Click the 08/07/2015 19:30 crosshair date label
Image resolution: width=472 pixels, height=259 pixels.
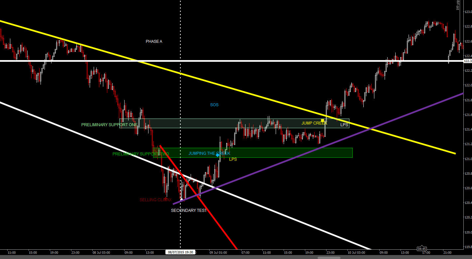180,252
